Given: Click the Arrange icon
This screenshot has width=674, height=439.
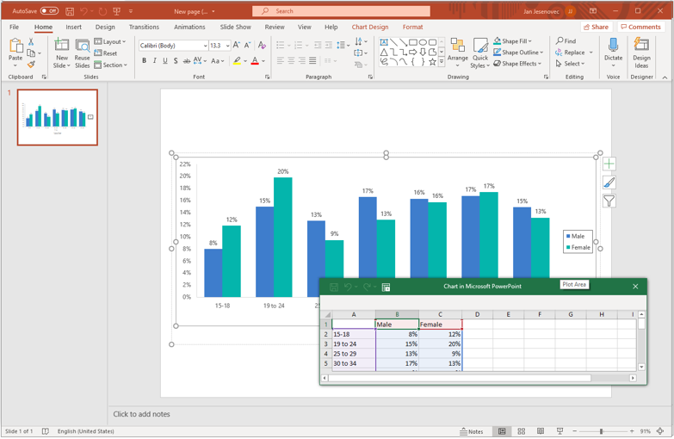Looking at the screenshot, I should coord(457,52).
